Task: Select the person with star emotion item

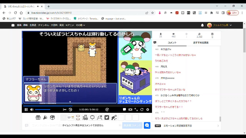Action: click(x=100, y=117)
